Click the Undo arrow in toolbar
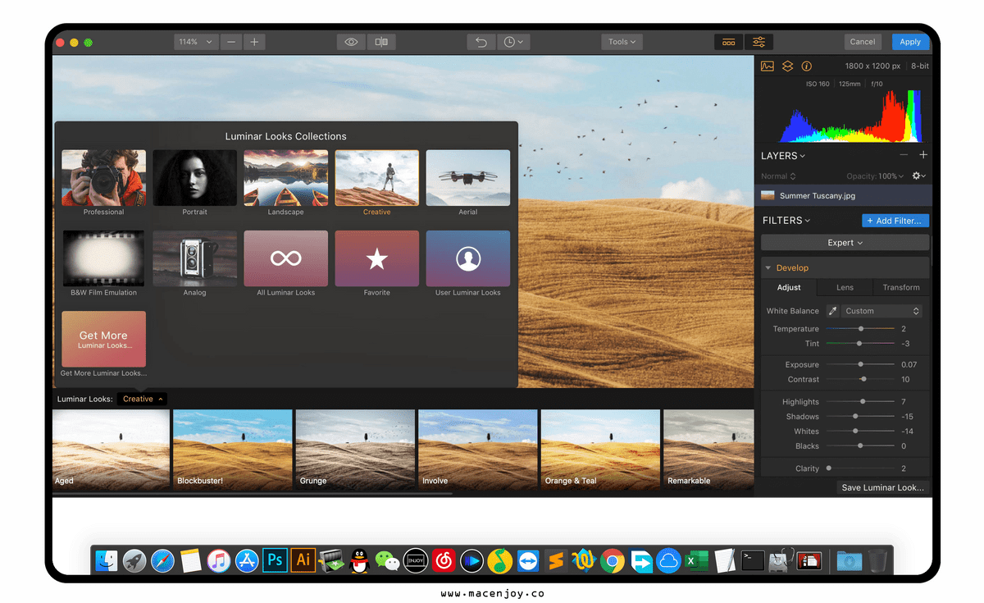The width and height of the screenshot is (984, 603). tap(481, 42)
